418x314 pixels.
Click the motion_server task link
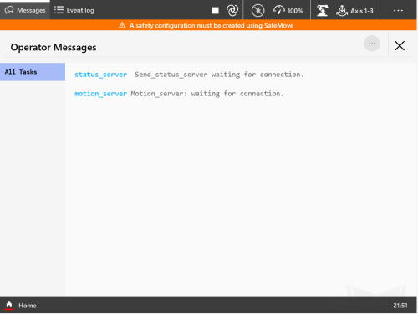click(100, 94)
